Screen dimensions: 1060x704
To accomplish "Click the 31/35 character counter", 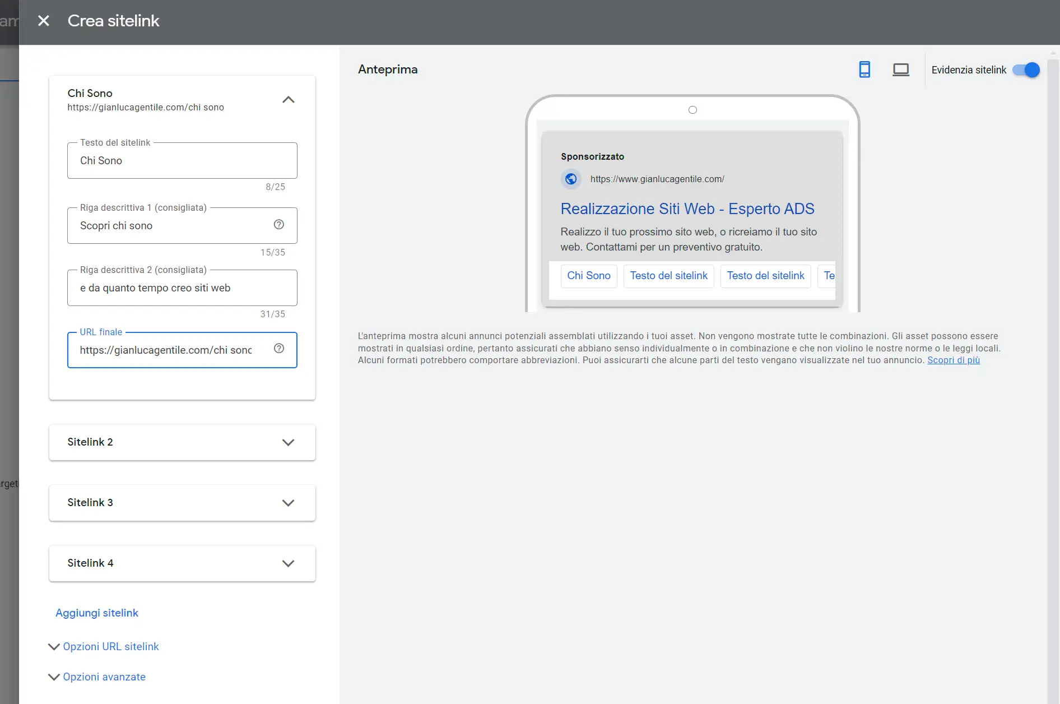I will pyautogui.click(x=273, y=314).
